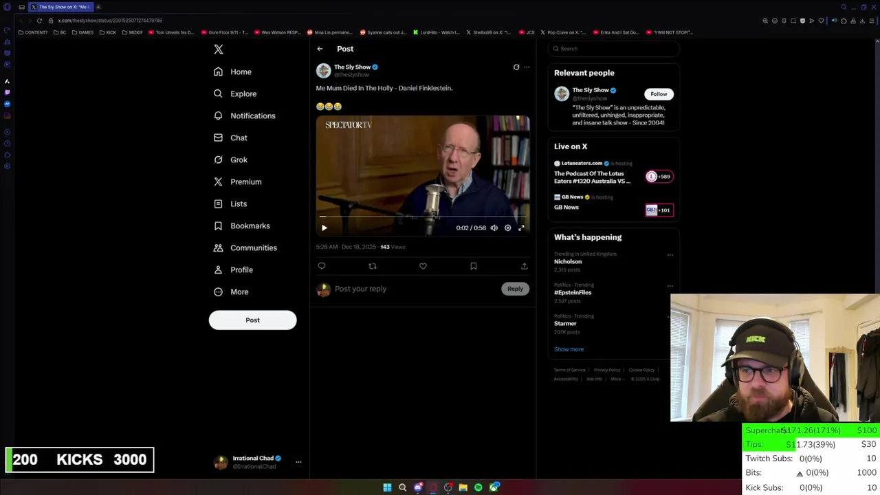Open Chat in X sidebar
This screenshot has height=495, width=880.
[230, 137]
